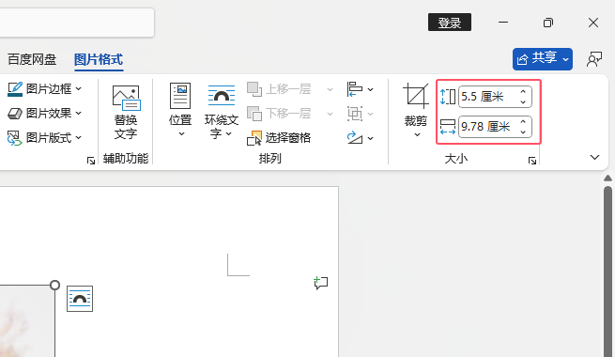Image resolution: width=615 pixels, height=357 pixels.
Task: Click the 共享 share button
Action: point(543,59)
